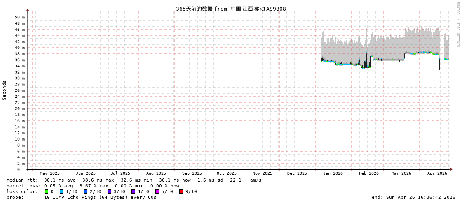Click the Aug 2025 x-axis label
This screenshot has height=203, width=462.
[156, 173]
